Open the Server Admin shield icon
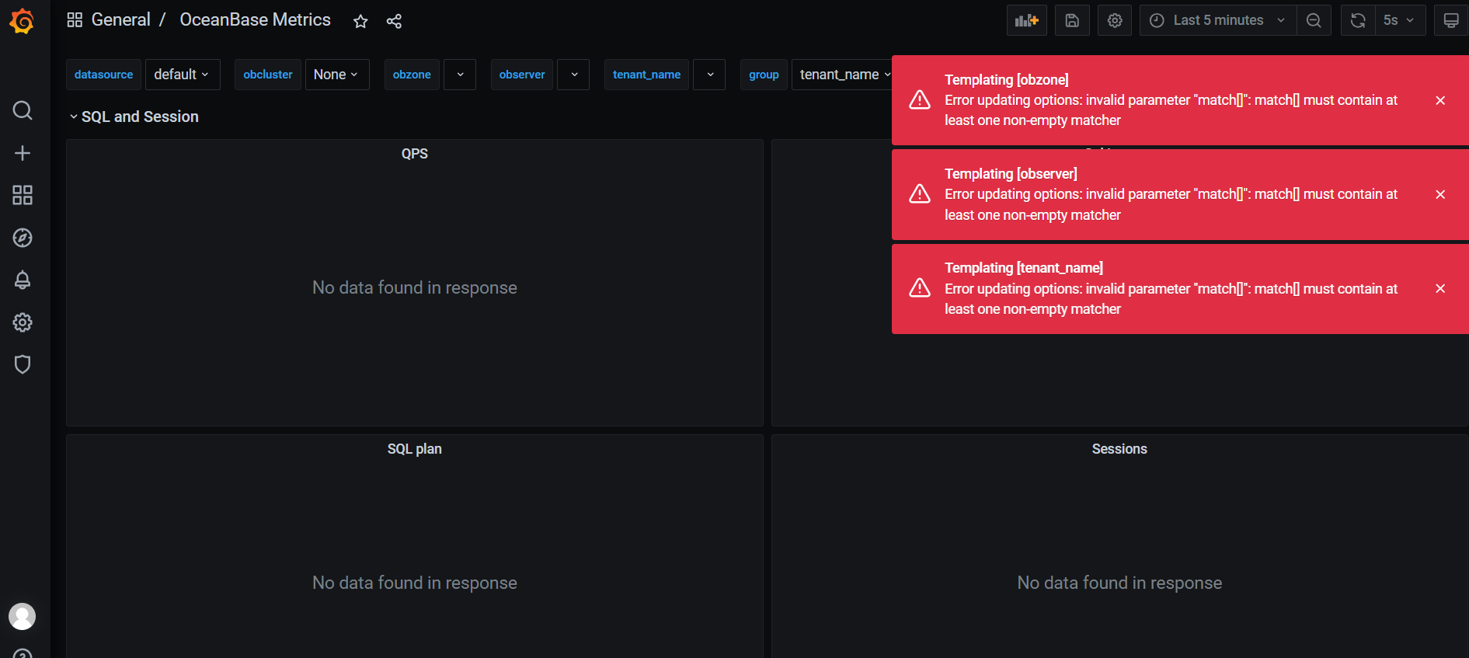 pos(23,364)
